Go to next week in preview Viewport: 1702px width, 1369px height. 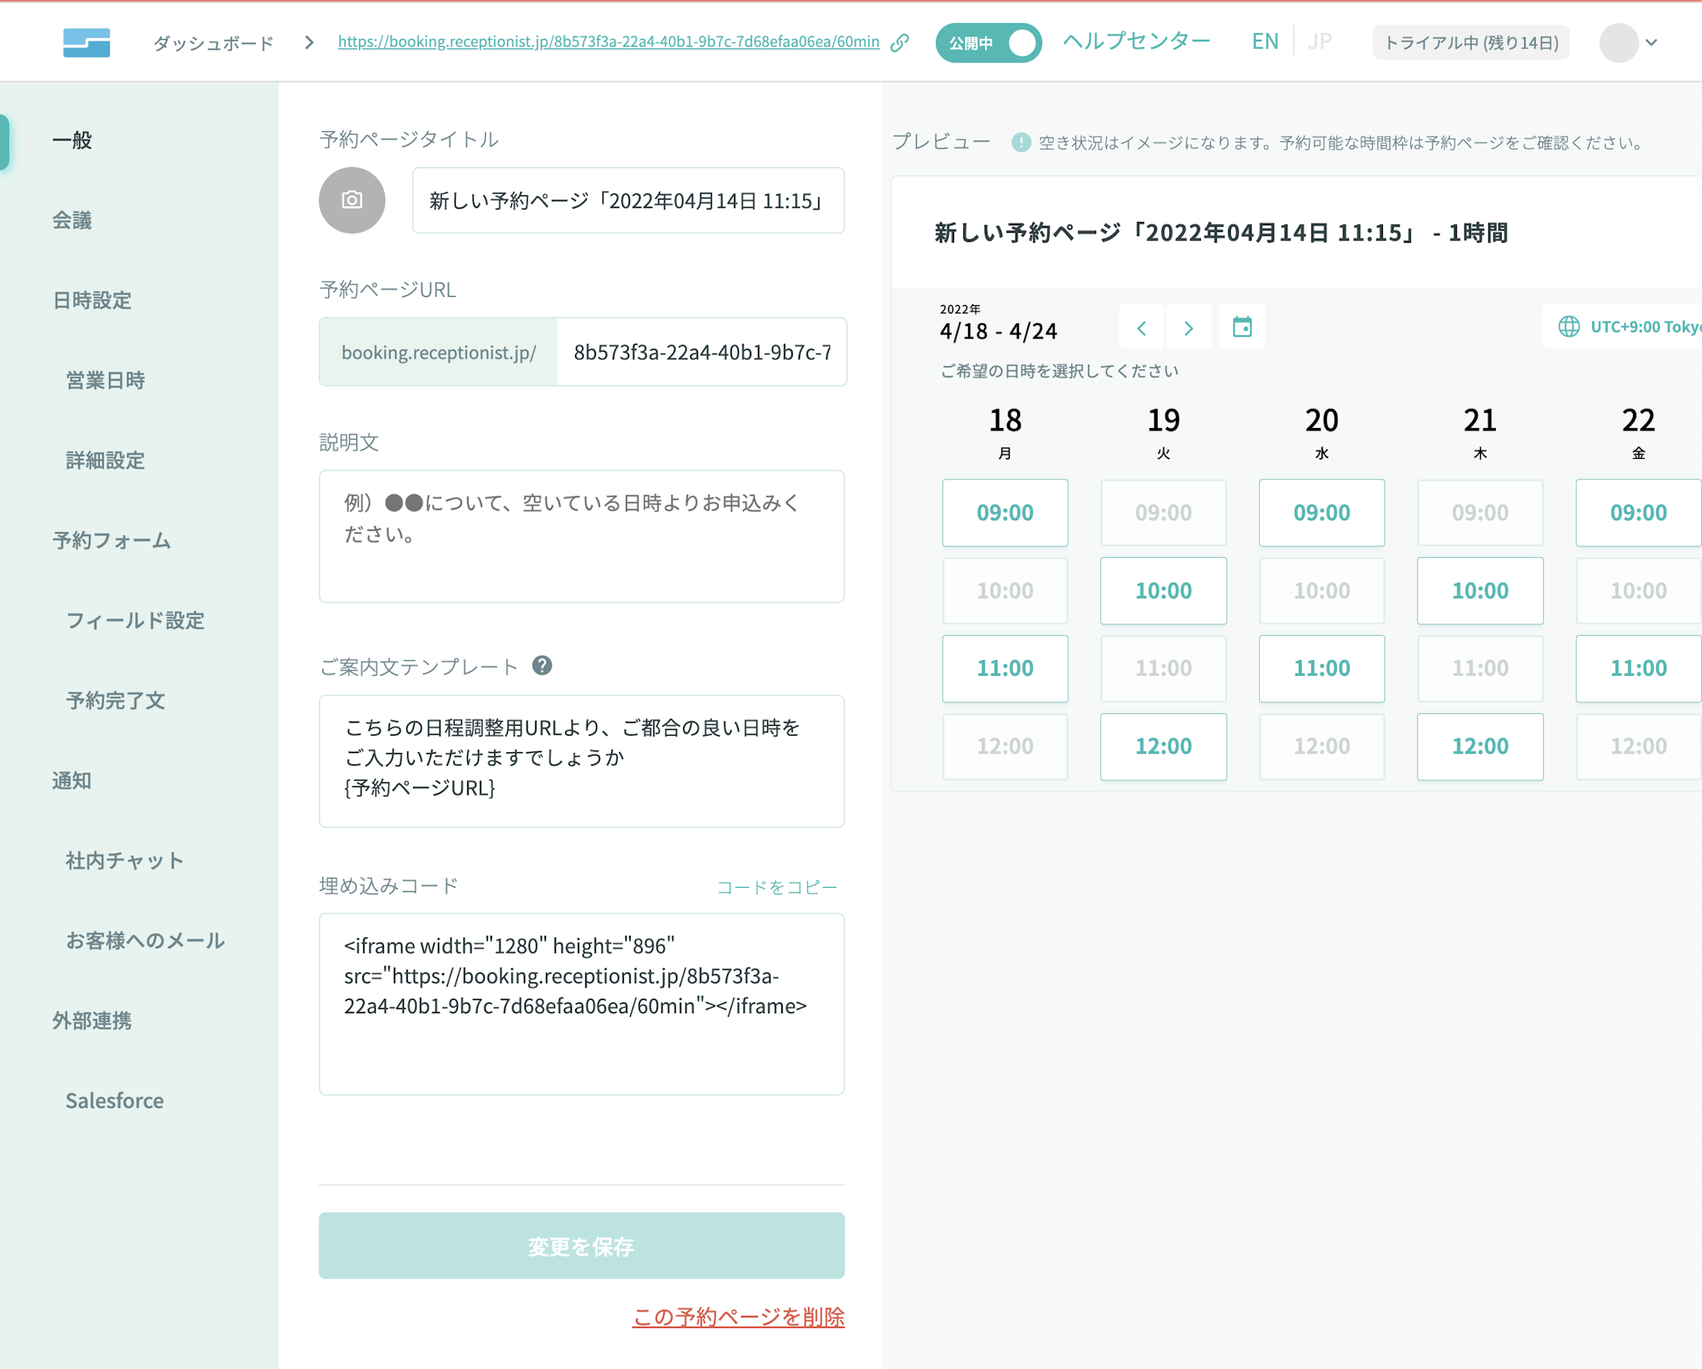(1188, 328)
